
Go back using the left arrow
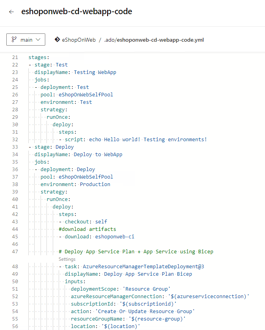[11, 12]
